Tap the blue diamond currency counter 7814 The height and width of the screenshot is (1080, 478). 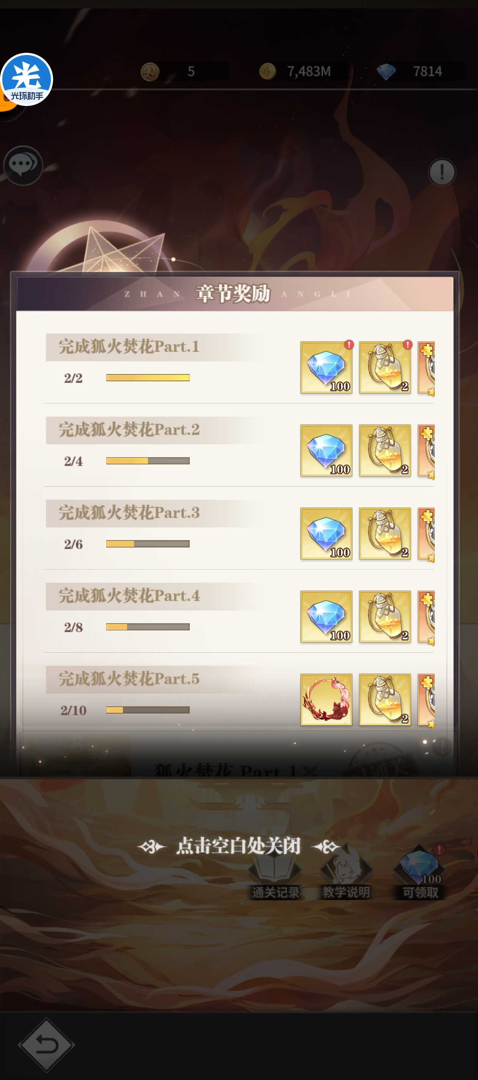click(x=420, y=71)
